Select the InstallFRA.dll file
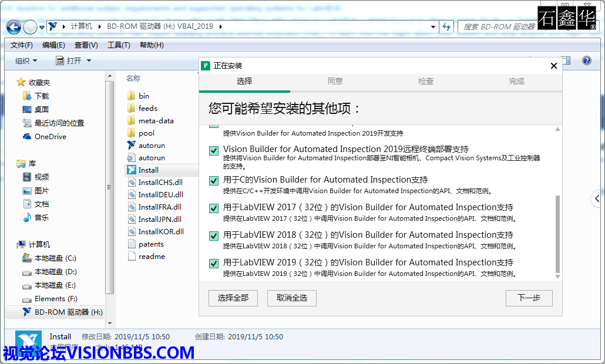Image resolution: width=605 pixels, height=364 pixels. pyautogui.click(x=154, y=207)
